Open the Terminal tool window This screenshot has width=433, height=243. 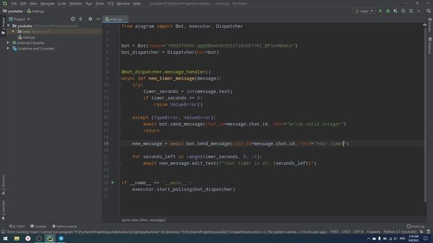click(x=39, y=226)
